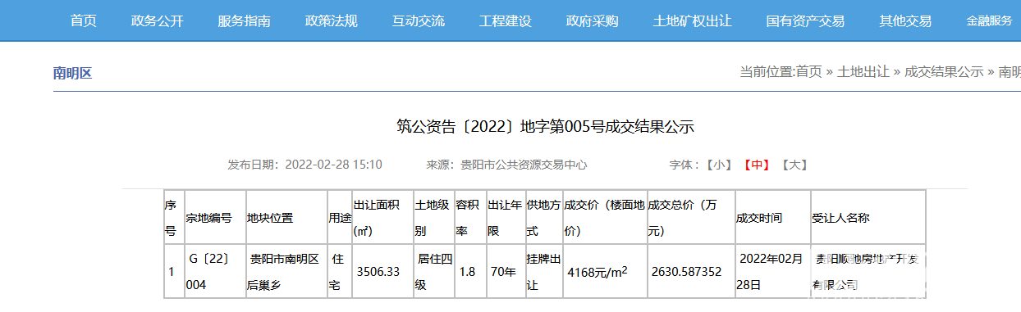Click the 用途 column header

click(x=340, y=218)
